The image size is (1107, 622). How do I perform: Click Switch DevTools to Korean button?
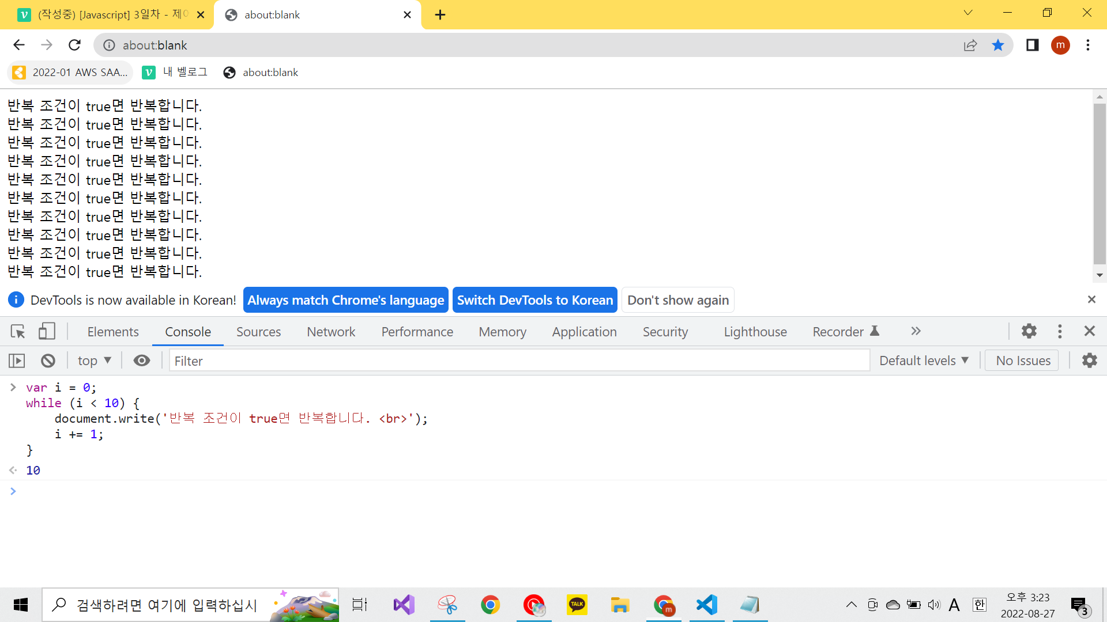(534, 300)
